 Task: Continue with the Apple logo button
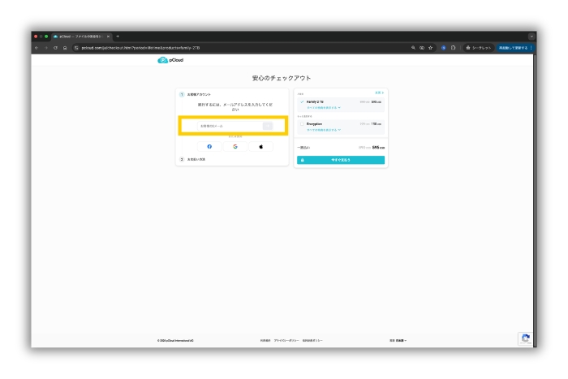(x=260, y=146)
